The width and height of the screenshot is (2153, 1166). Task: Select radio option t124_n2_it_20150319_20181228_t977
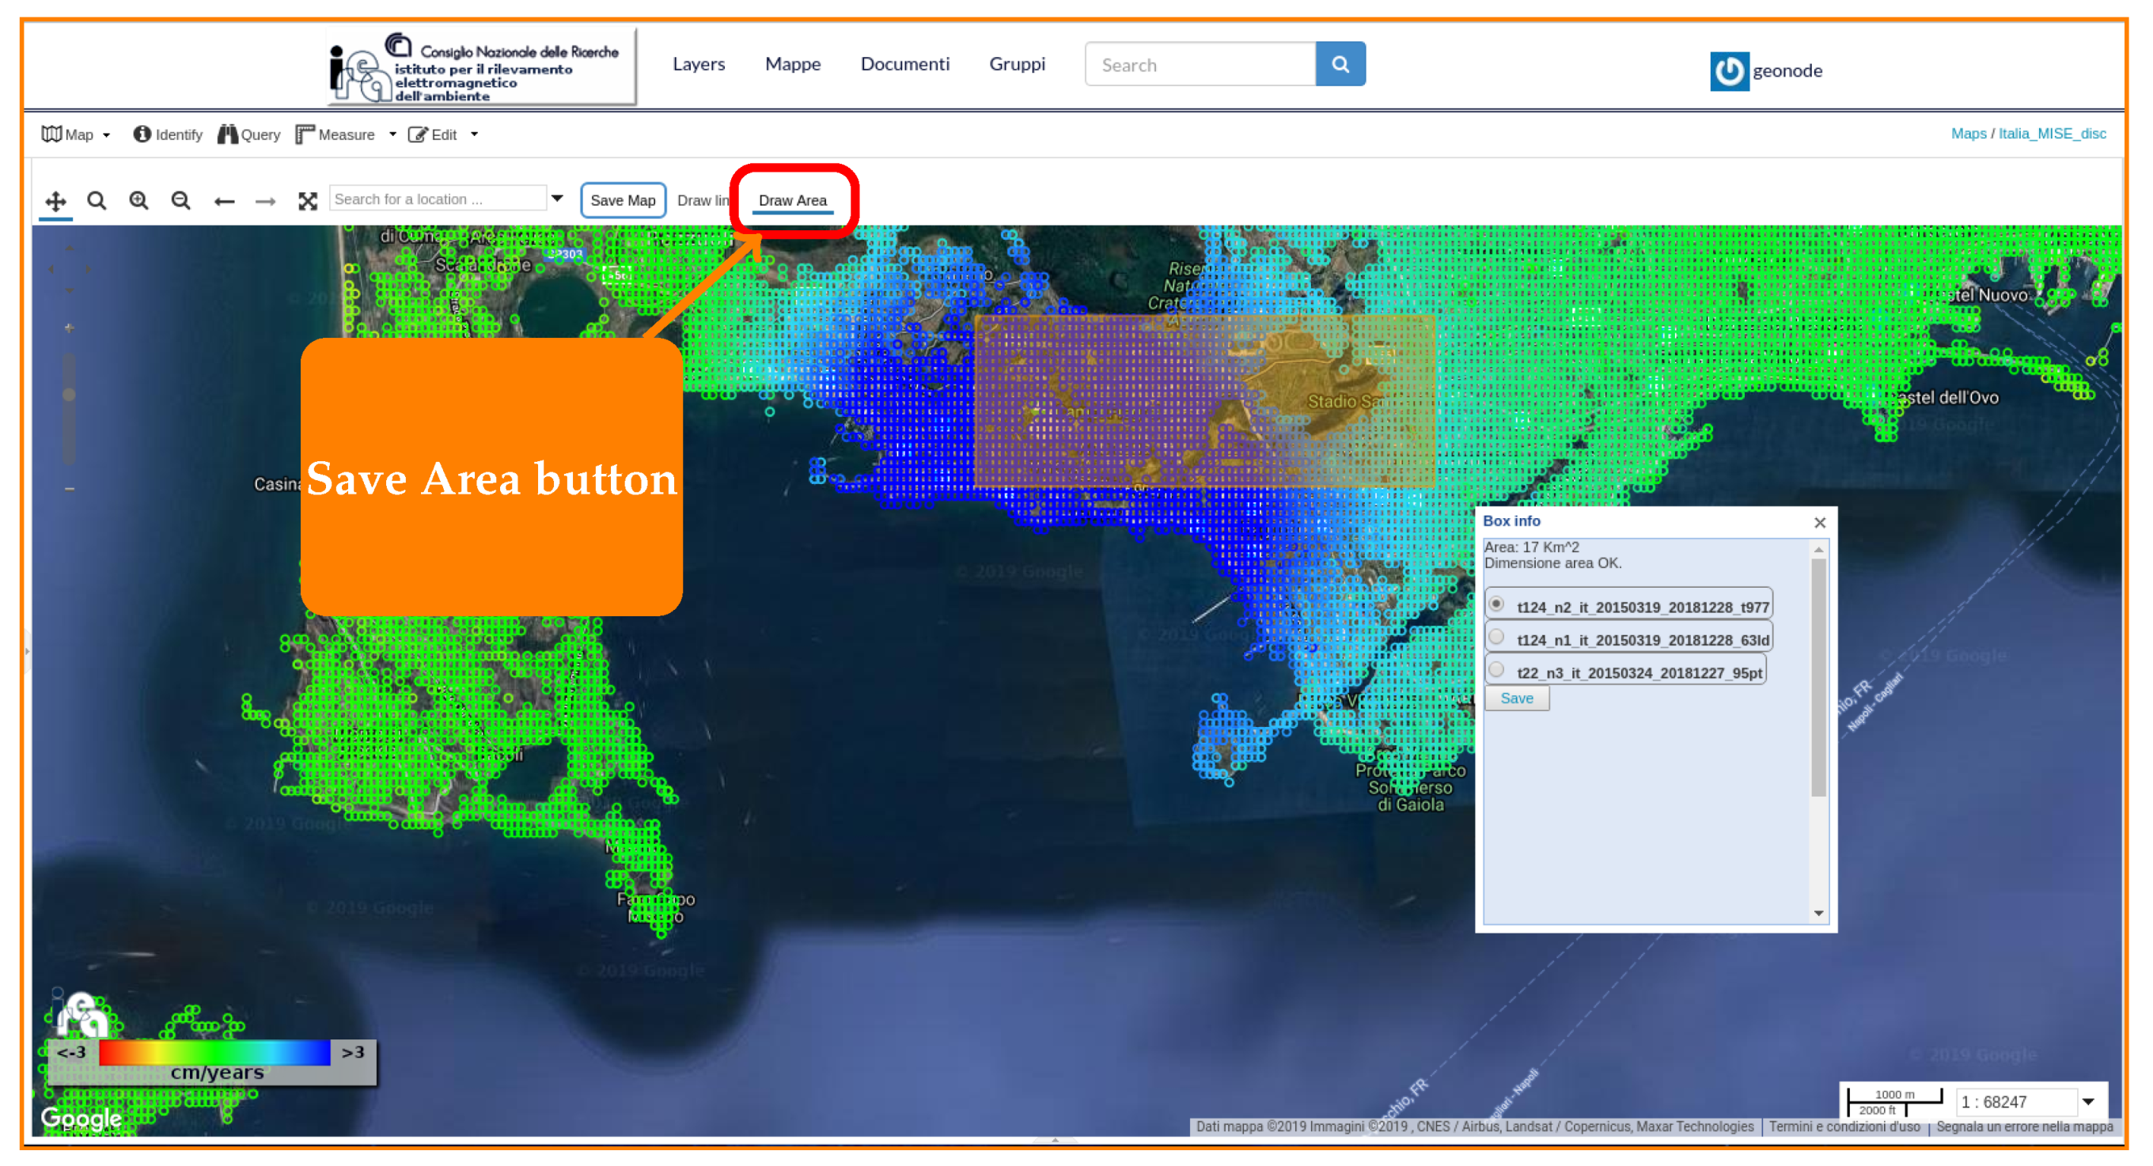(1497, 604)
